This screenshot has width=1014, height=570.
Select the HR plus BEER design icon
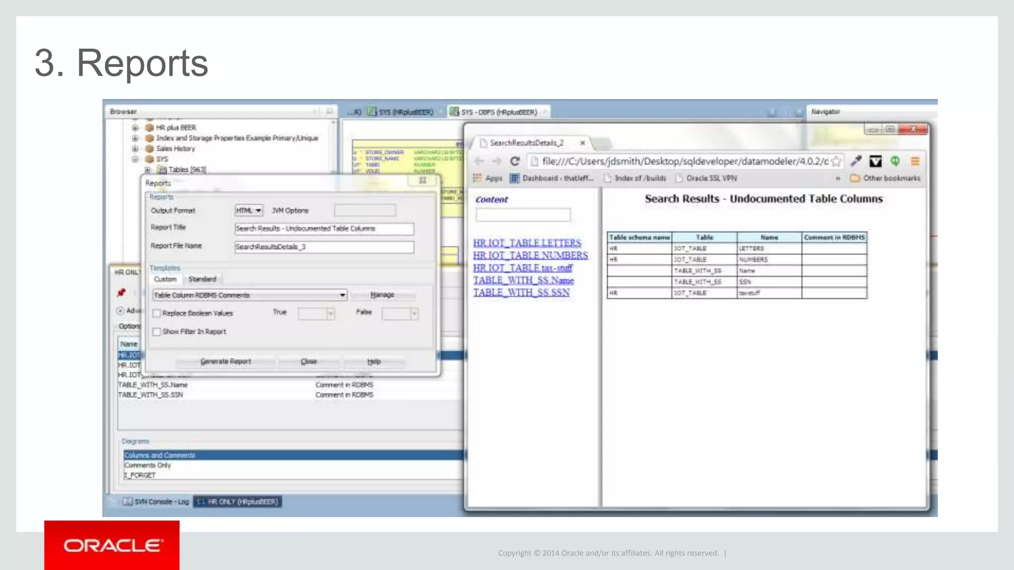150,128
